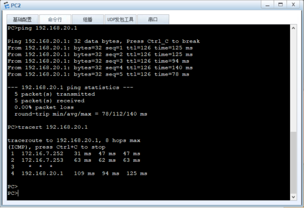
Task: Click the terminal scrollbar down arrow
Action: coord(293,197)
